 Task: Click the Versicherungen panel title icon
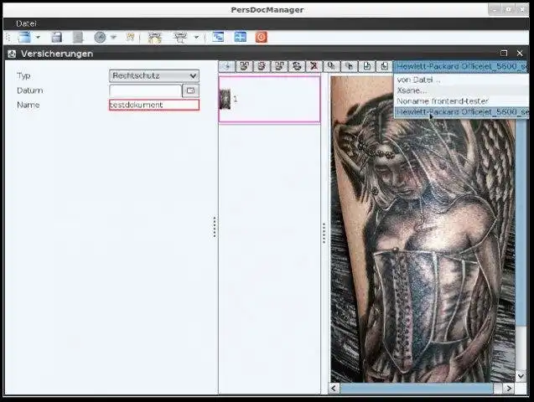pyautogui.click(x=12, y=54)
